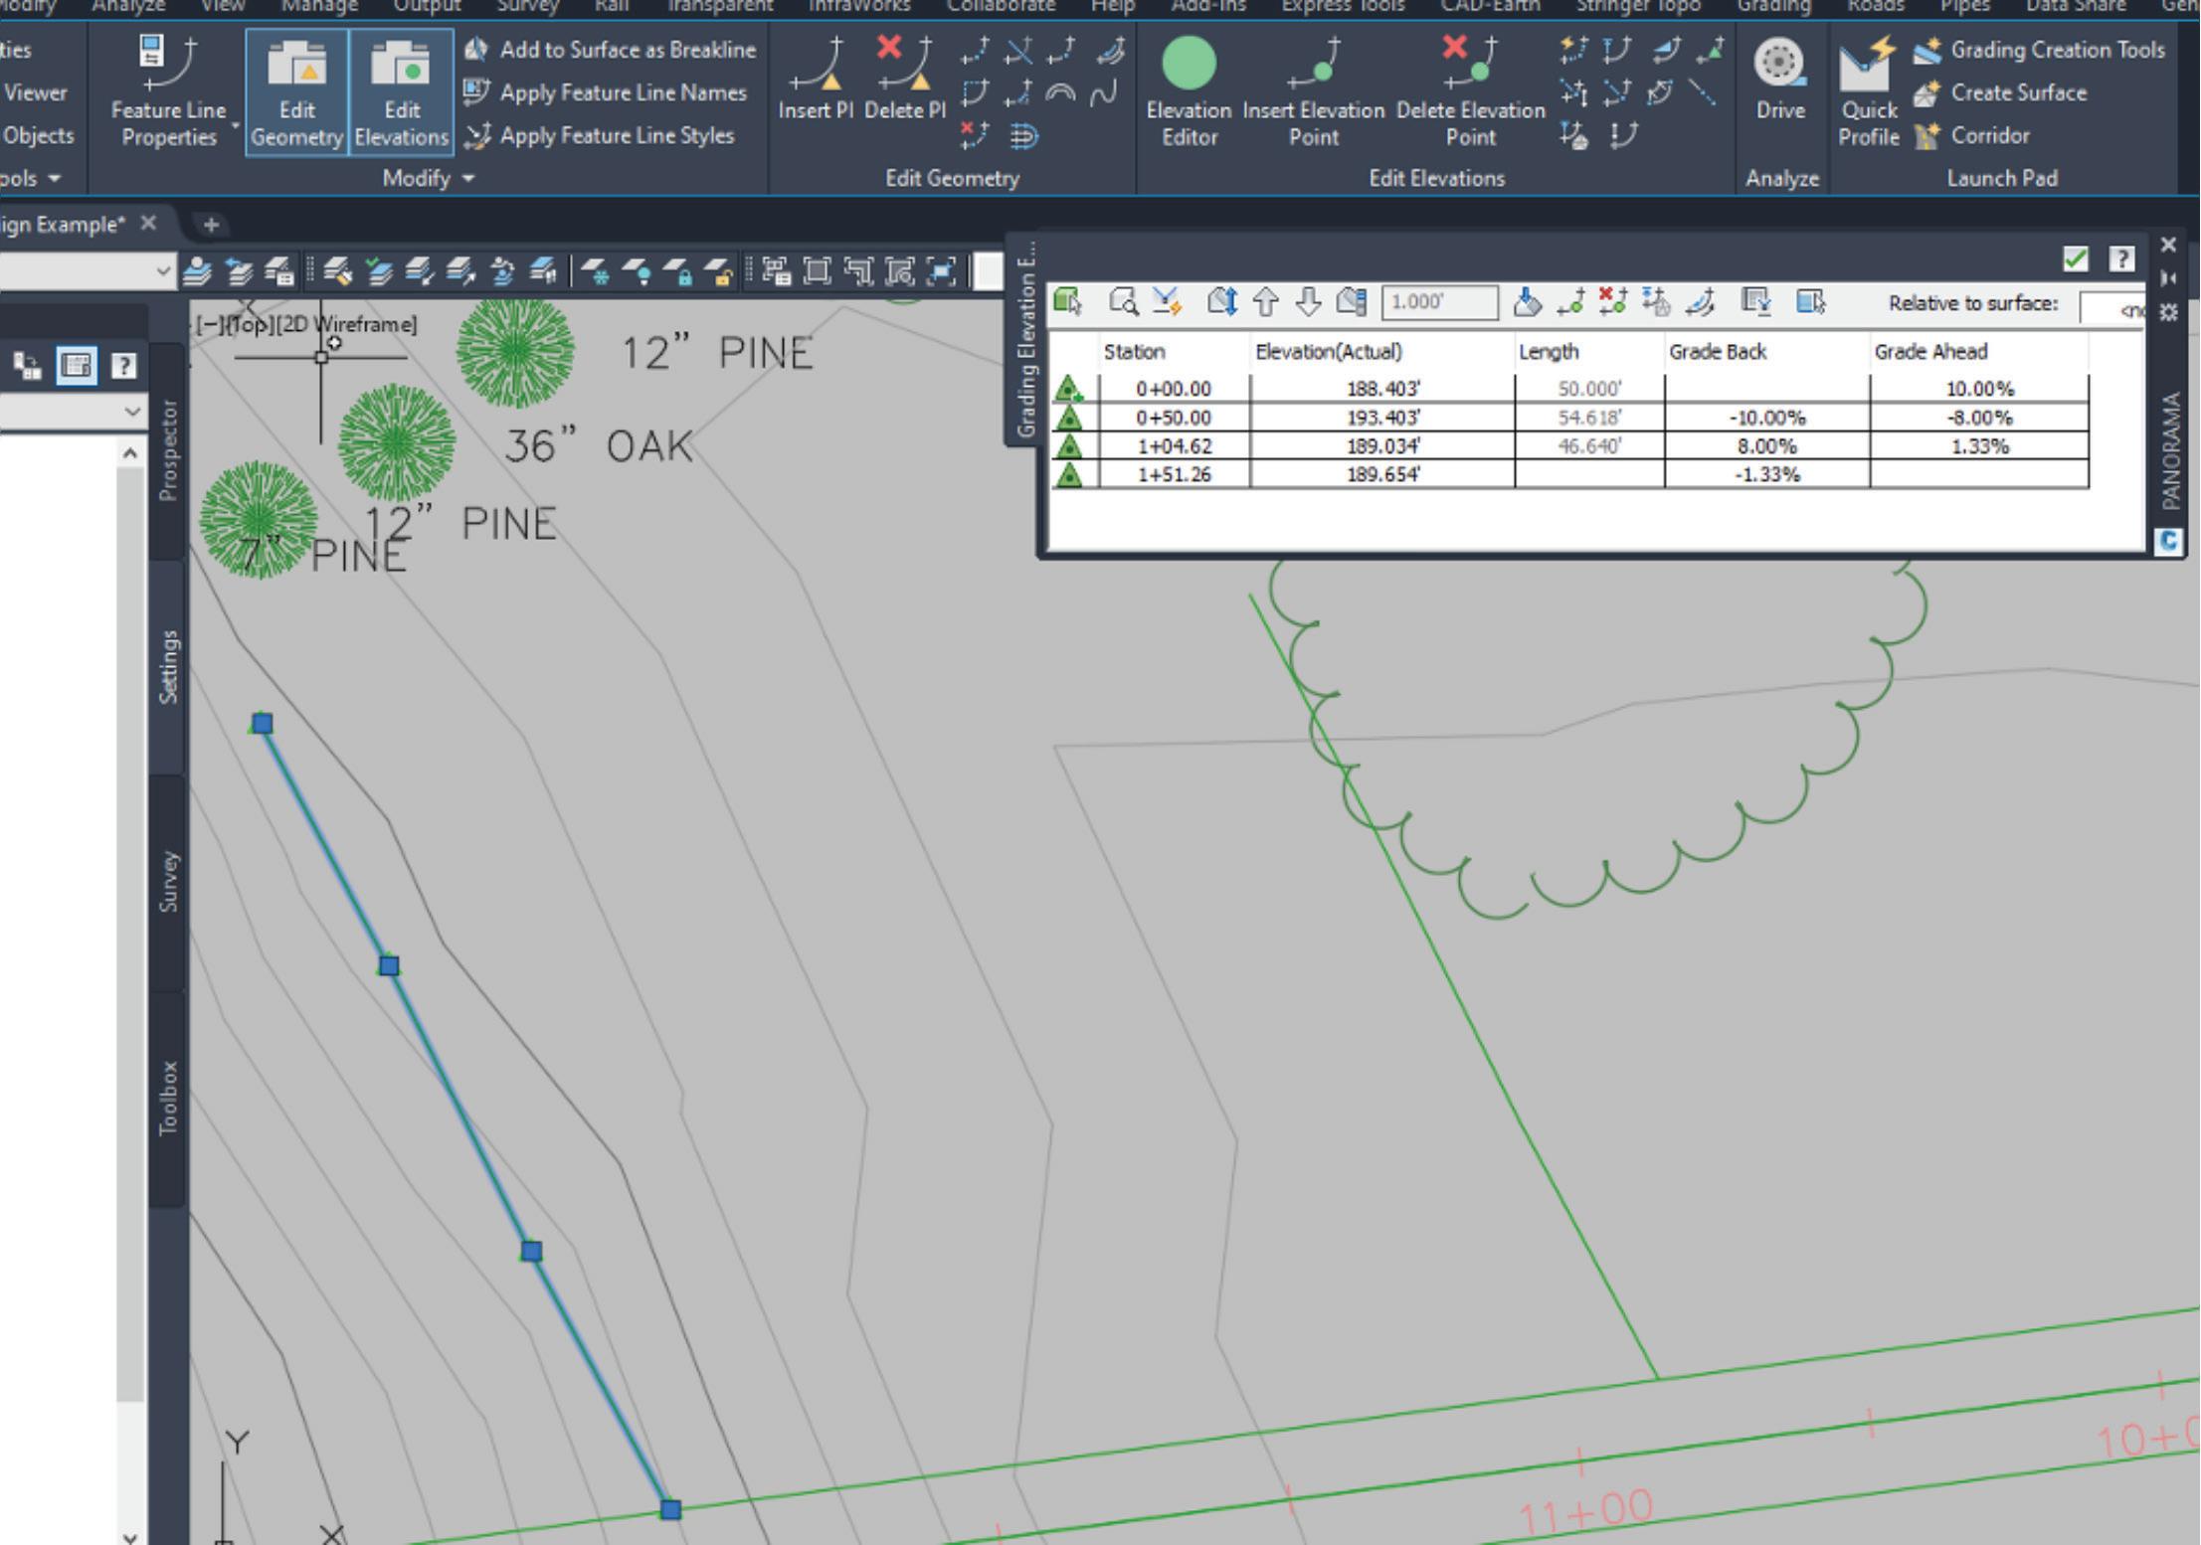Switch to the Toolbox tab
Screen dimensions: 2201x1545
(x=168, y=1098)
